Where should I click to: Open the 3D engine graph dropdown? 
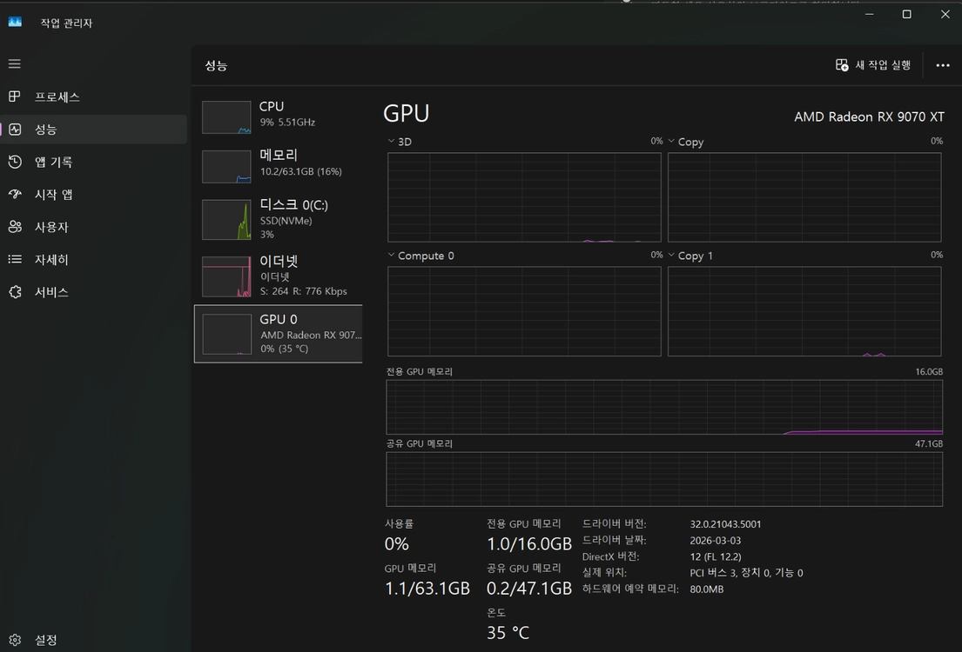pyautogui.click(x=392, y=141)
